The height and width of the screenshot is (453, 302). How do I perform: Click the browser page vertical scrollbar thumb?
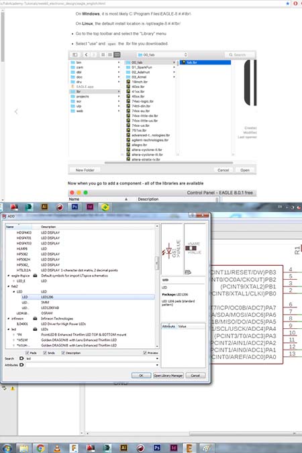coord(2,36)
